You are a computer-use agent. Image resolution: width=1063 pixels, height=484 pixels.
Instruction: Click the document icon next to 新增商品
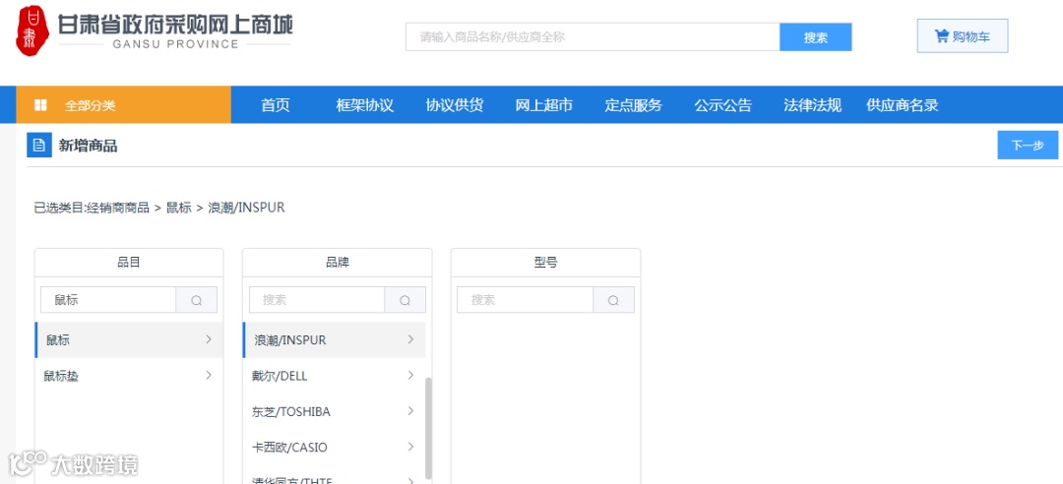[39, 145]
